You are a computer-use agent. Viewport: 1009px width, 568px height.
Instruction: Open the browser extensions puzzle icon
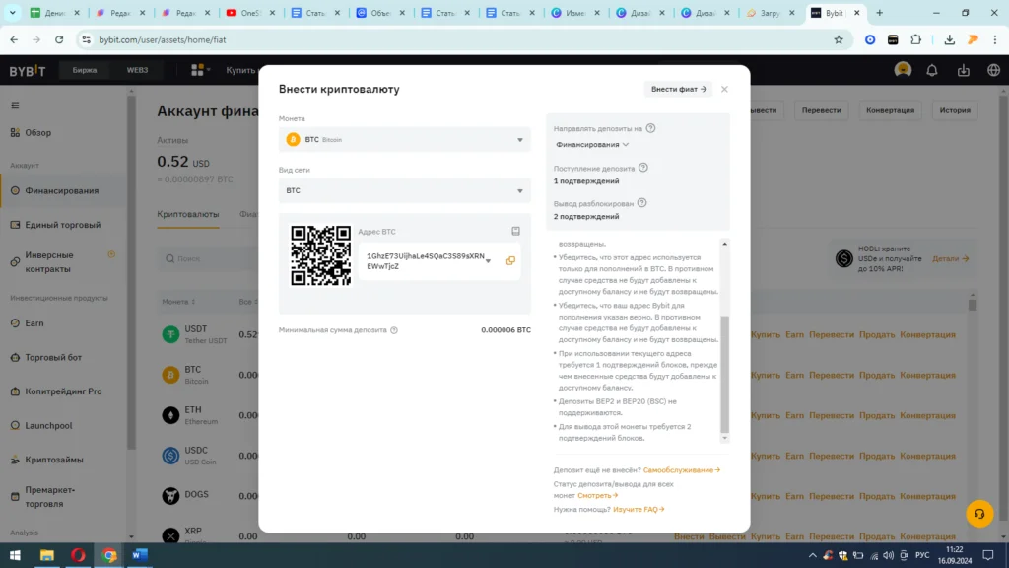pyautogui.click(x=915, y=39)
